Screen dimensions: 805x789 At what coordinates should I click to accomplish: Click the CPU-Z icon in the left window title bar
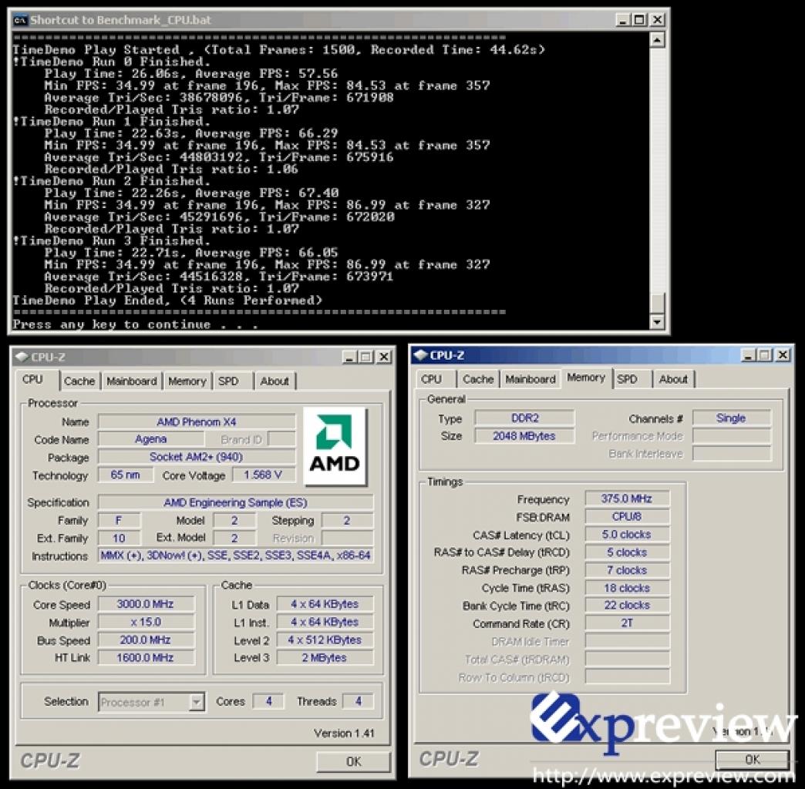coord(22,357)
